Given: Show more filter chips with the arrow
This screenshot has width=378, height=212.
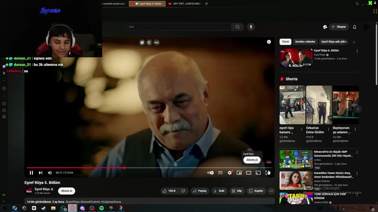Looking at the screenshot, I should tap(354, 42).
